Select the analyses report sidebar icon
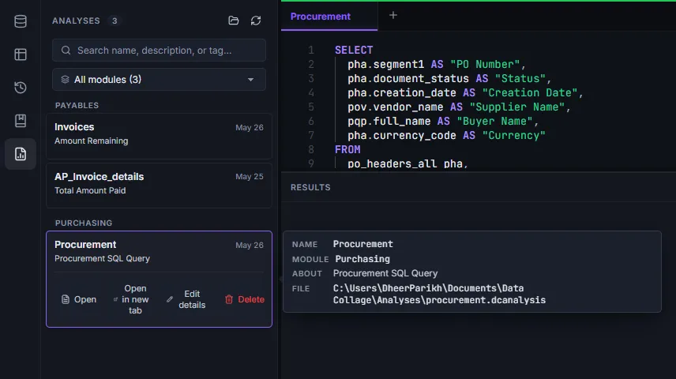The image size is (676, 379). coord(21,154)
